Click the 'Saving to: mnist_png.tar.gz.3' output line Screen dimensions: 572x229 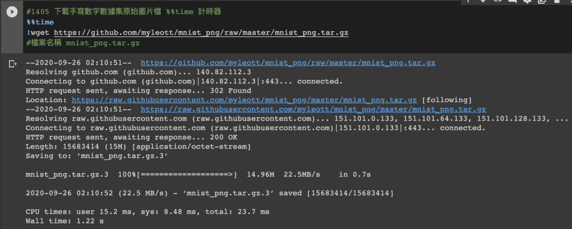click(x=97, y=156)
